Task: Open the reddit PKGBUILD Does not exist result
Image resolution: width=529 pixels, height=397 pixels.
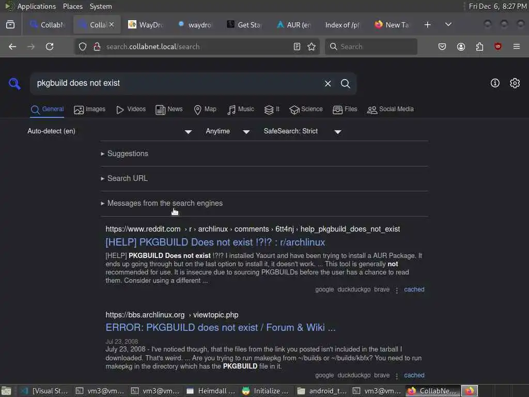Action: tap(215, 242)
